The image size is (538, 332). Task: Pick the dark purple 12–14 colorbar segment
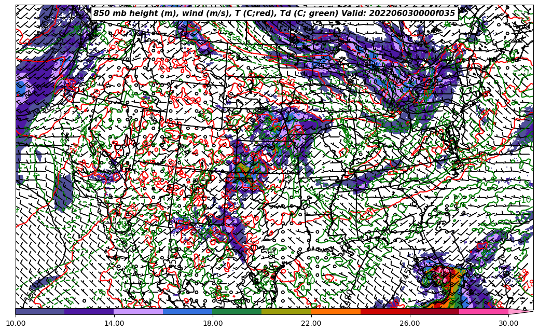pyautogui.click(x=89, y=312)
